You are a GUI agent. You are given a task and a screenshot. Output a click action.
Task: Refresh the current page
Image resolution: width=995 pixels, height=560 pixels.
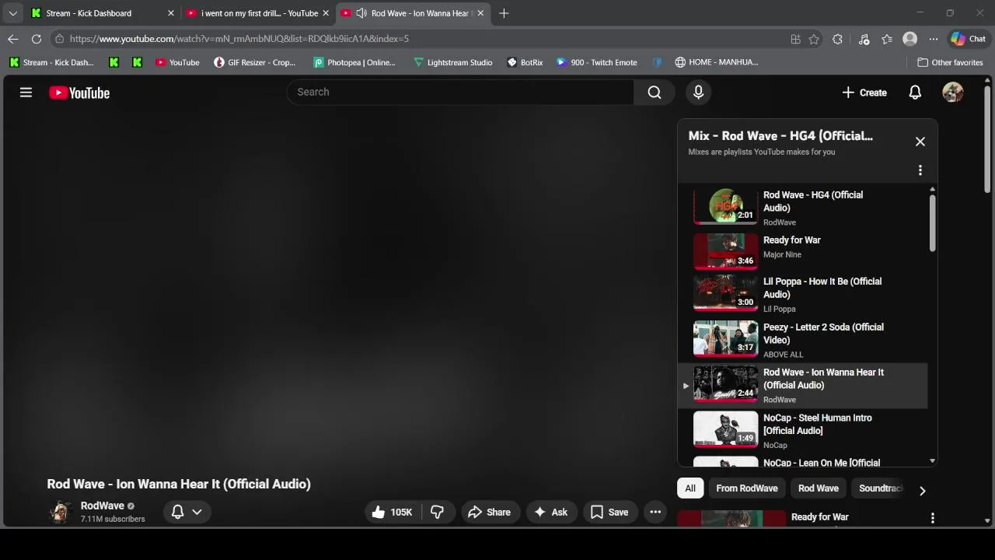coord(37,39)
